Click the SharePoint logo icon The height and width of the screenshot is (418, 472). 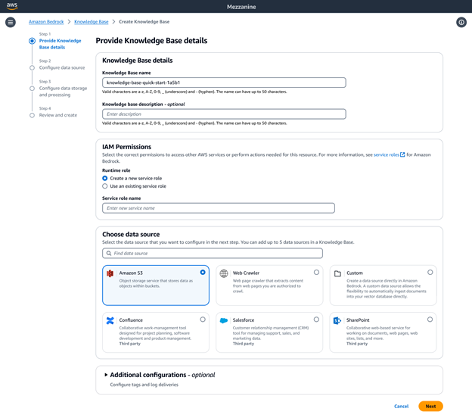(337, 321)
